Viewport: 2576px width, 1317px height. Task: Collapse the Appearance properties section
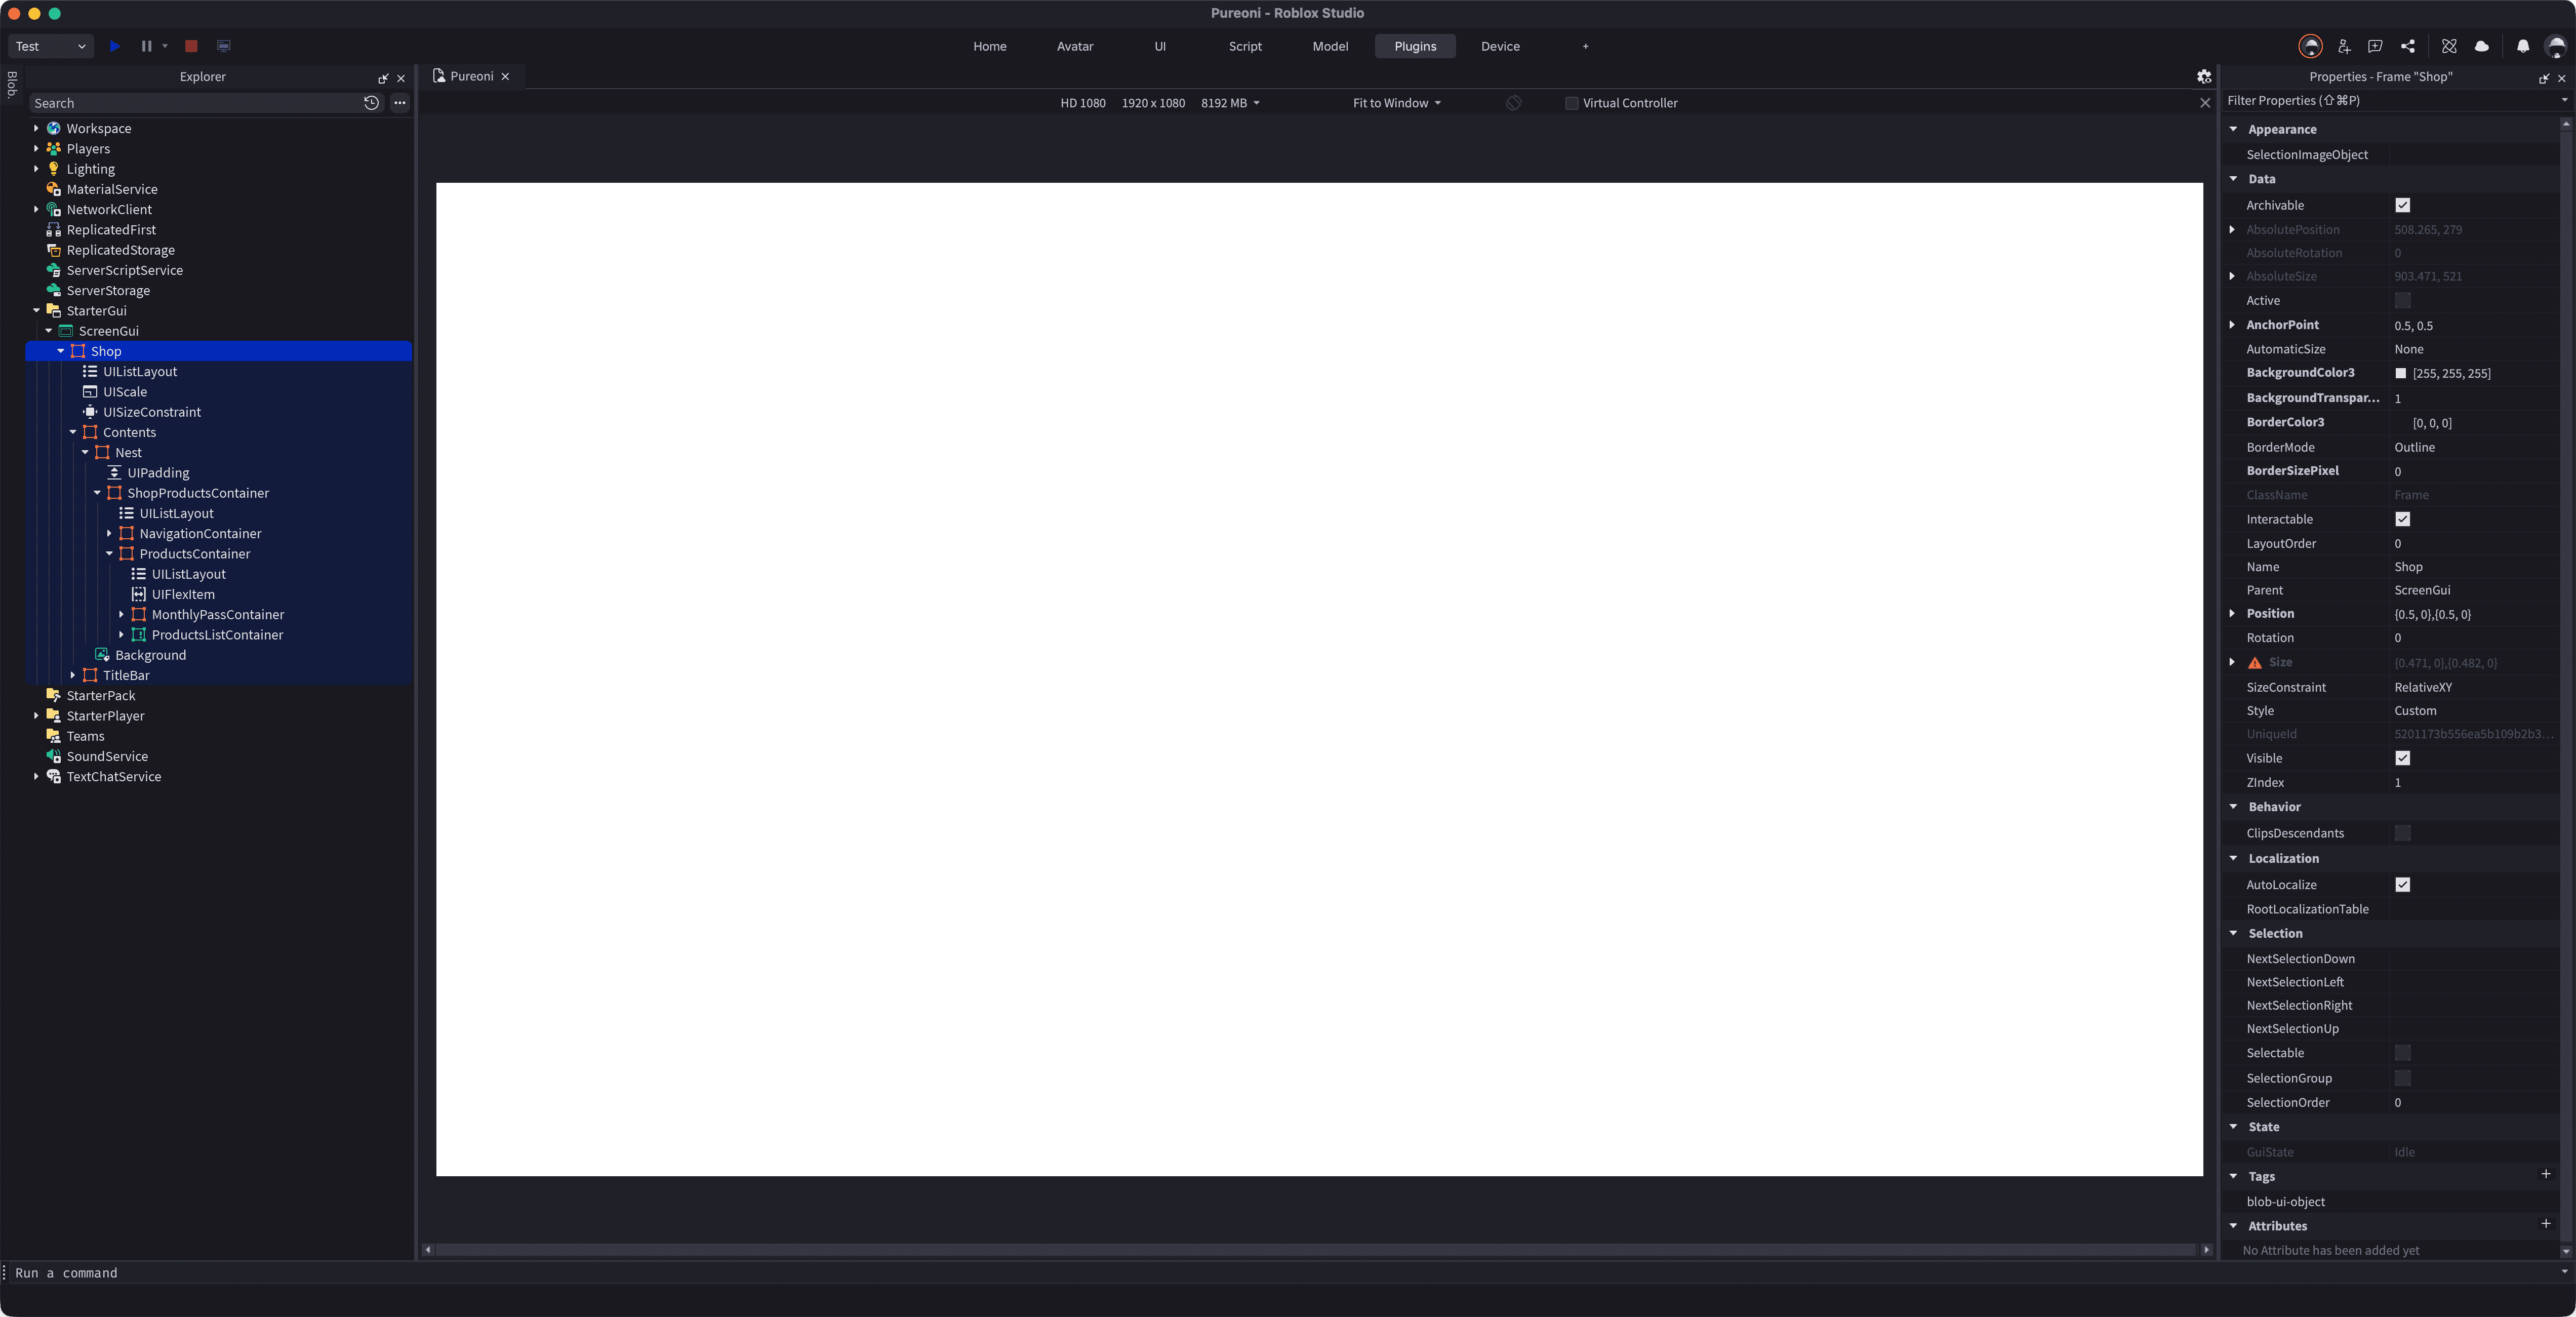click(x=2233, y=129)
